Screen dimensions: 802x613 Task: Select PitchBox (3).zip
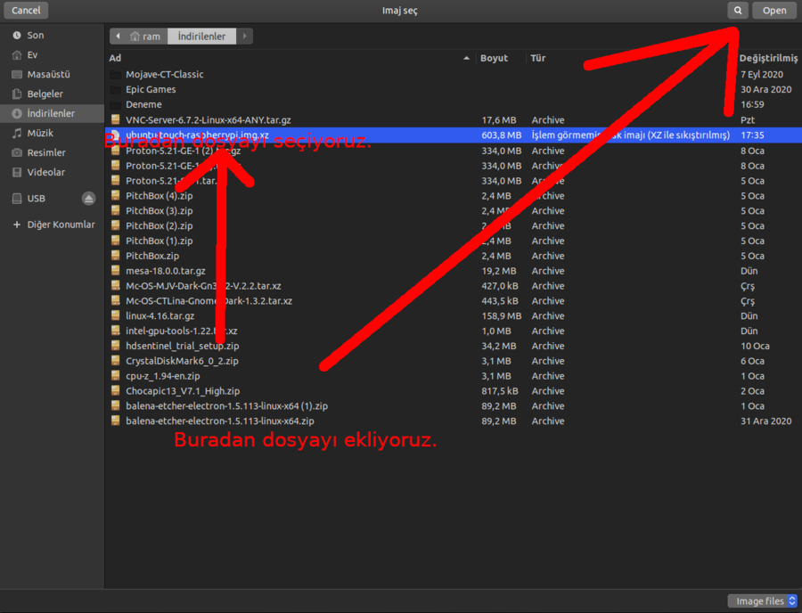454,210
